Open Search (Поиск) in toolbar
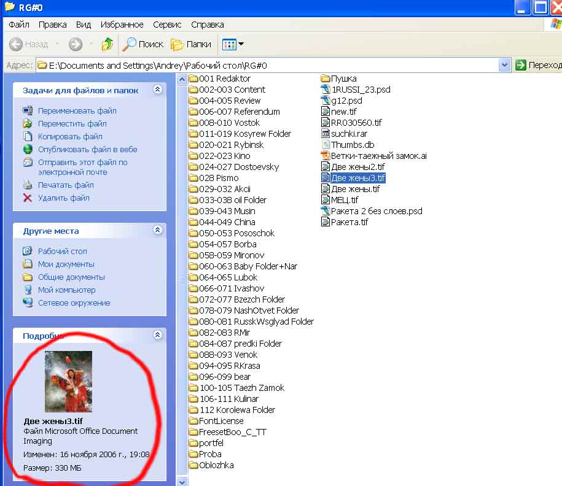Image resolution: width=562 pixels, height=486 pixels. coord(143,44)
